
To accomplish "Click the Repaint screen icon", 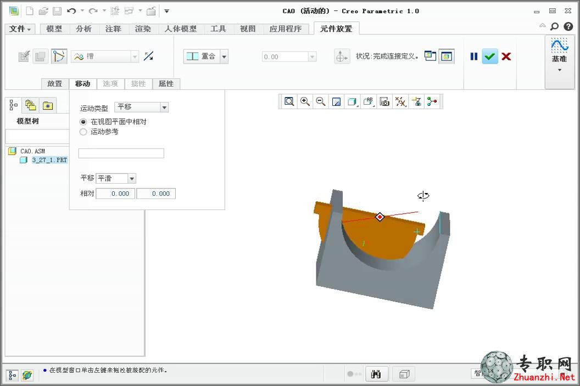I will click(x=337, y=101).
